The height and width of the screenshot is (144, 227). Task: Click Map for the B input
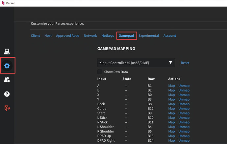171,90
